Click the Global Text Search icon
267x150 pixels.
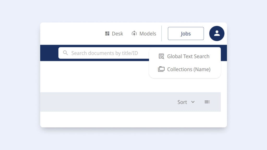(x=161, y=56)
